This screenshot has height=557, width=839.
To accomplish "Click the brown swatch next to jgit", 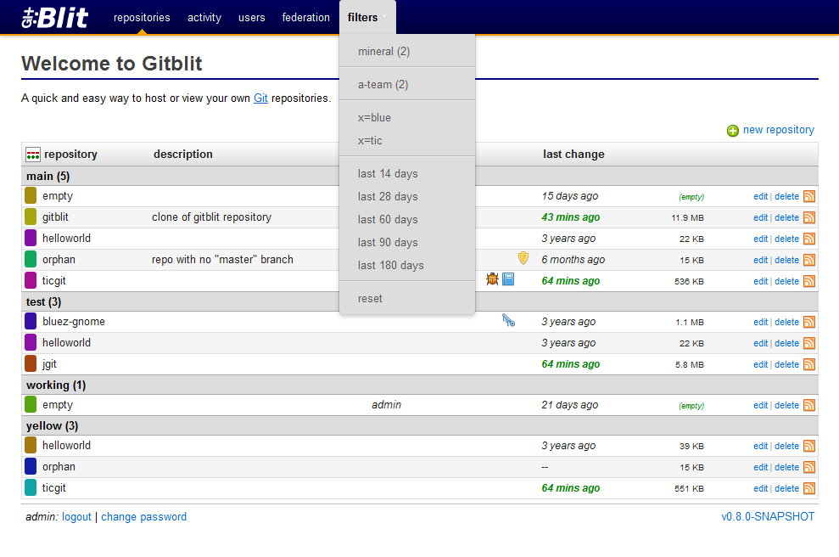I will click(x=31, y=363).
